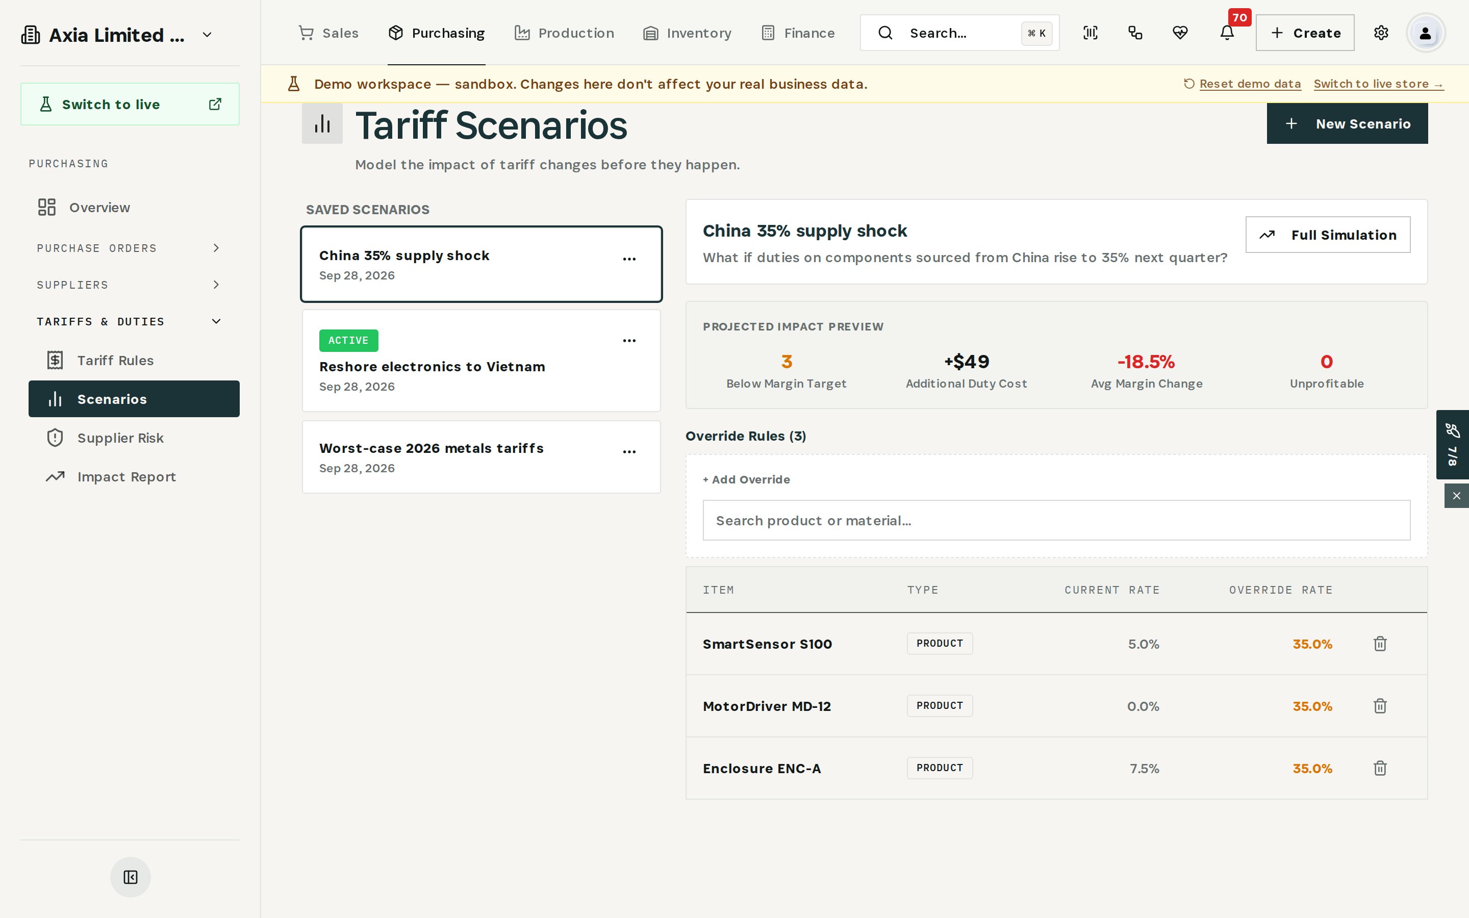
Task: Select Worst-case 2026 metals tariffs scenario card
Action: [x=482, y=457]
